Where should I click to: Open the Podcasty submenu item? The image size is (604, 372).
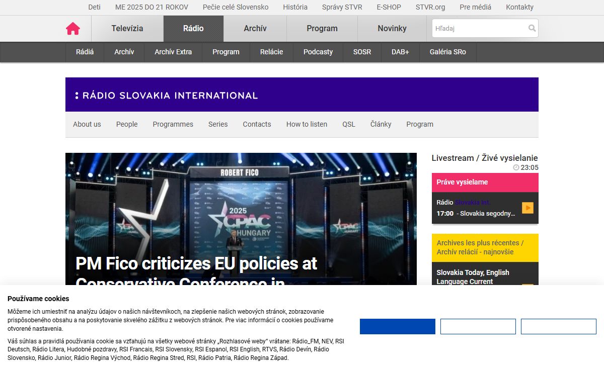click(x=318, y=52)
